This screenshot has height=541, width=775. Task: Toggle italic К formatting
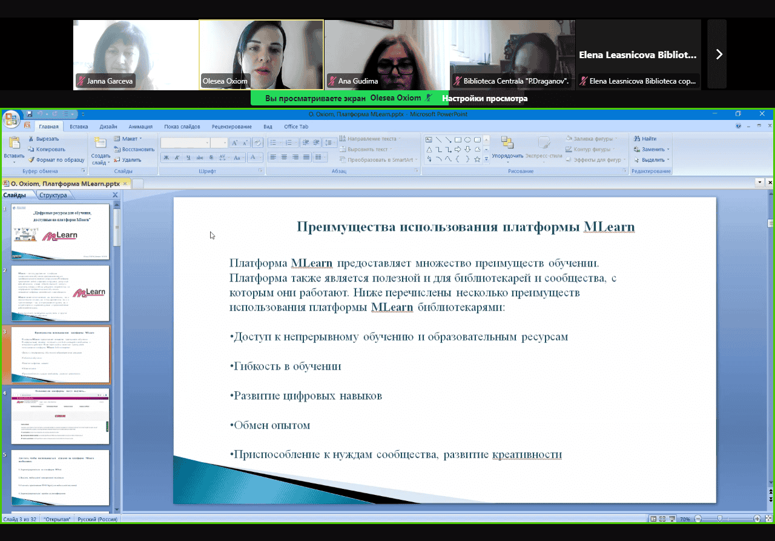point(177,158)
